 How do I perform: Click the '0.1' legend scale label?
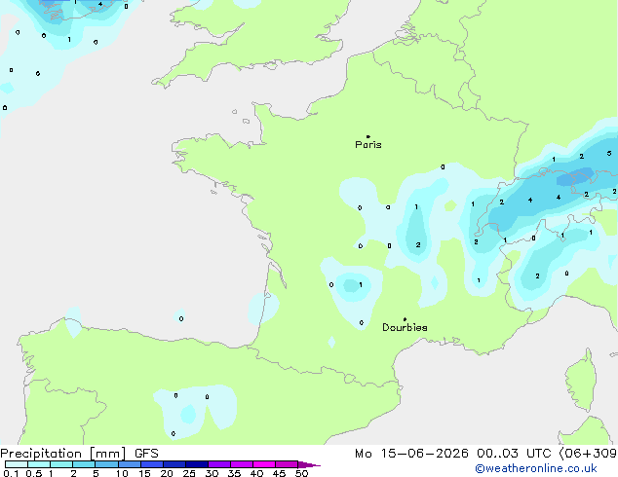[x=11, y=473]
